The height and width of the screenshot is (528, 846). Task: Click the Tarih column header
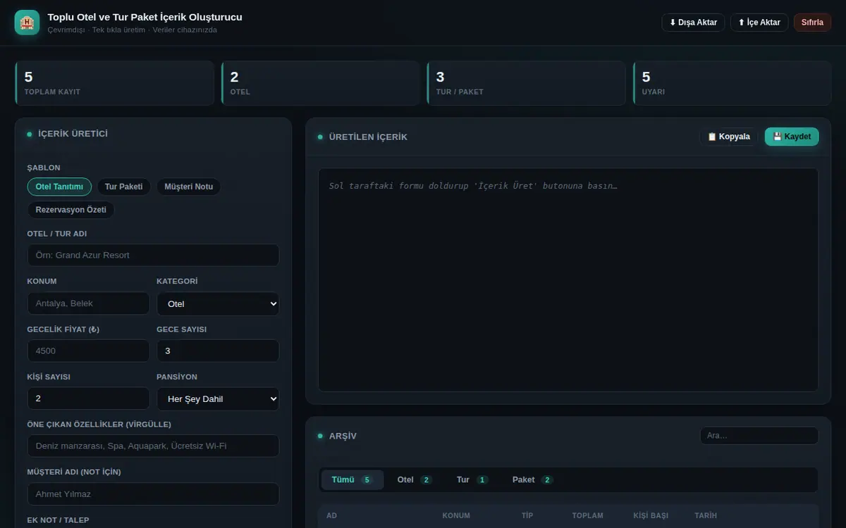[706, 515]
